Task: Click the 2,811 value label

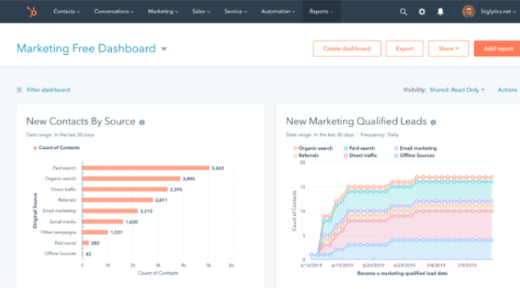Action: tap(161, 200)
